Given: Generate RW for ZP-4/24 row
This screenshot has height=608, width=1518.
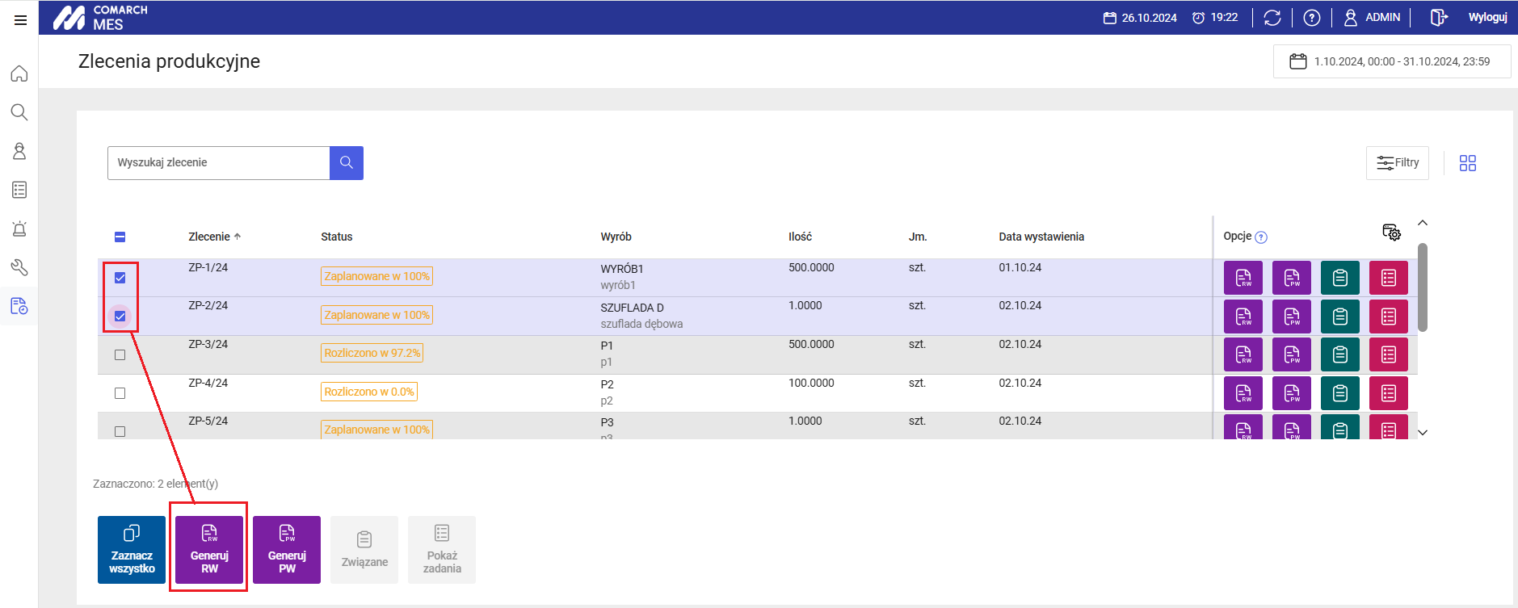Looking at the screenshot, I should (x=1243, y=393).
